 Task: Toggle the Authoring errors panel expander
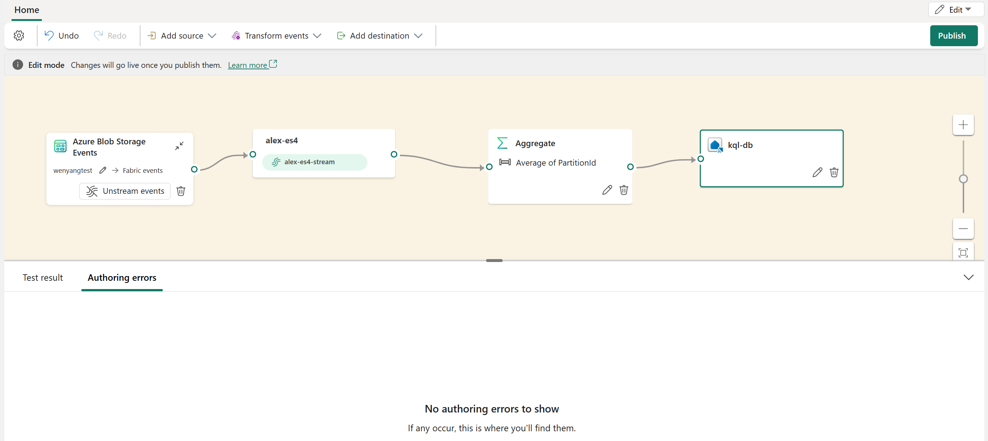point(968,276)
